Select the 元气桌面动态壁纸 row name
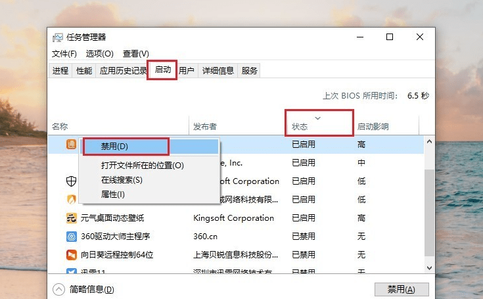The width and height of the screenshot is (483, 299). coord(112,218)
